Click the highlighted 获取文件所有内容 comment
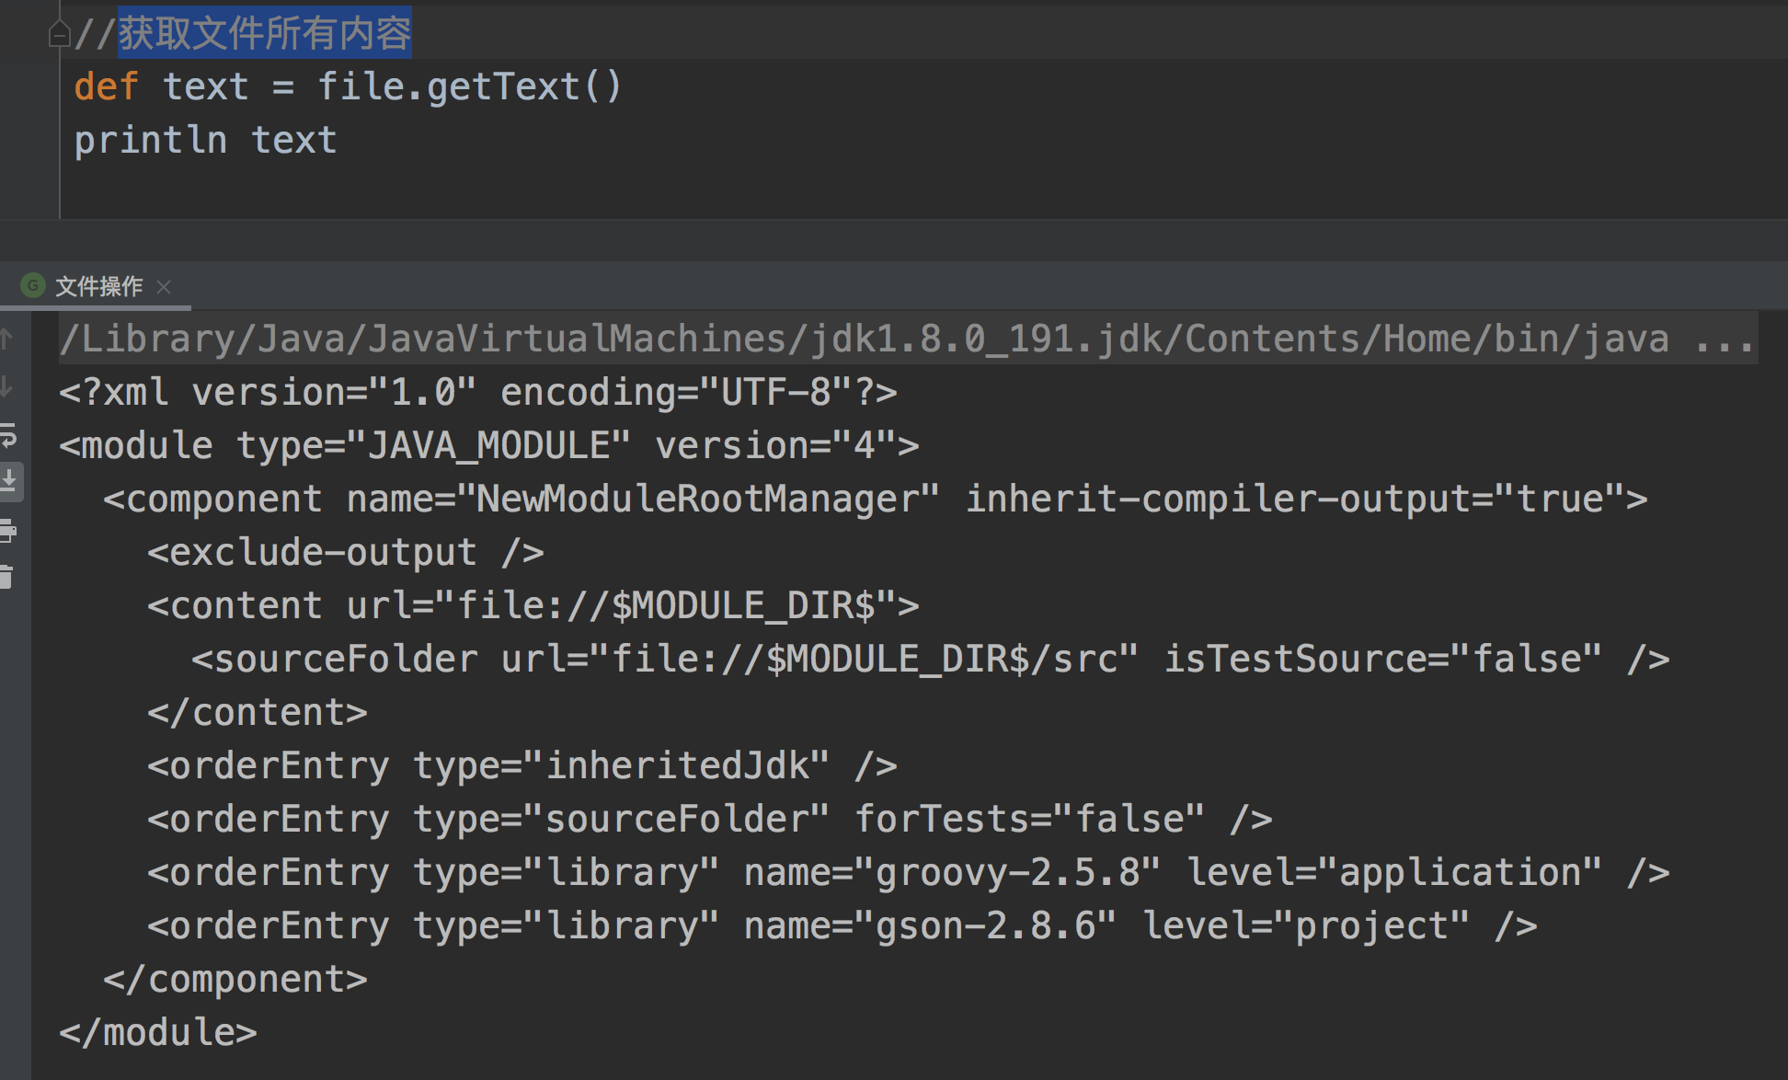The height and width of the screenshot is (1080, 1788). [264, 34]
